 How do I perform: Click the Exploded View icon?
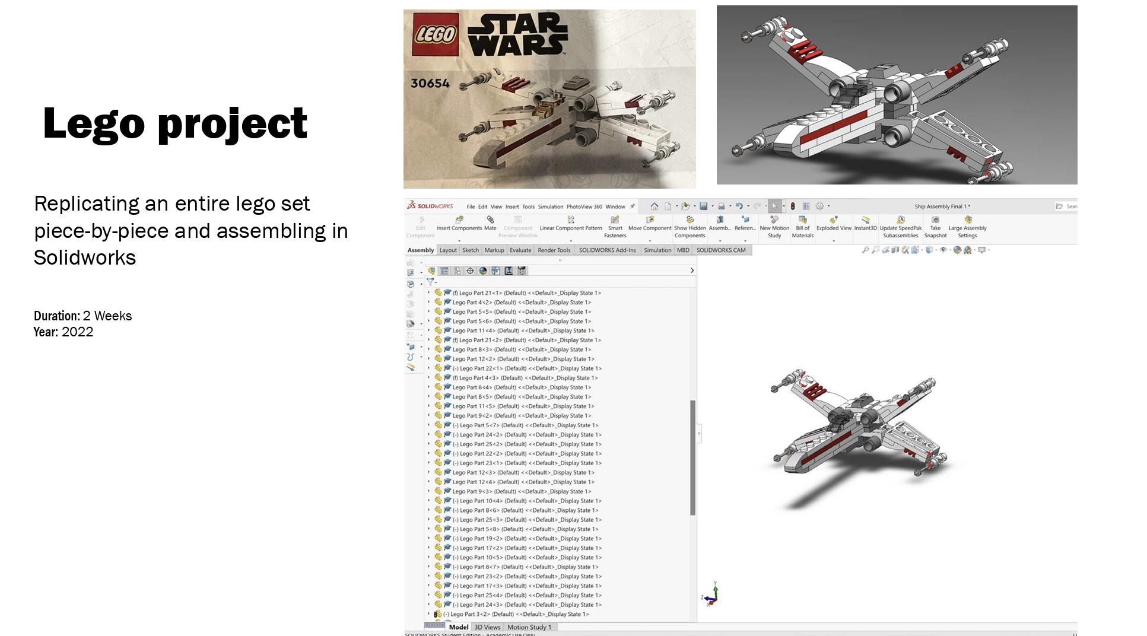pyautogui.click(x=834, y=220)
